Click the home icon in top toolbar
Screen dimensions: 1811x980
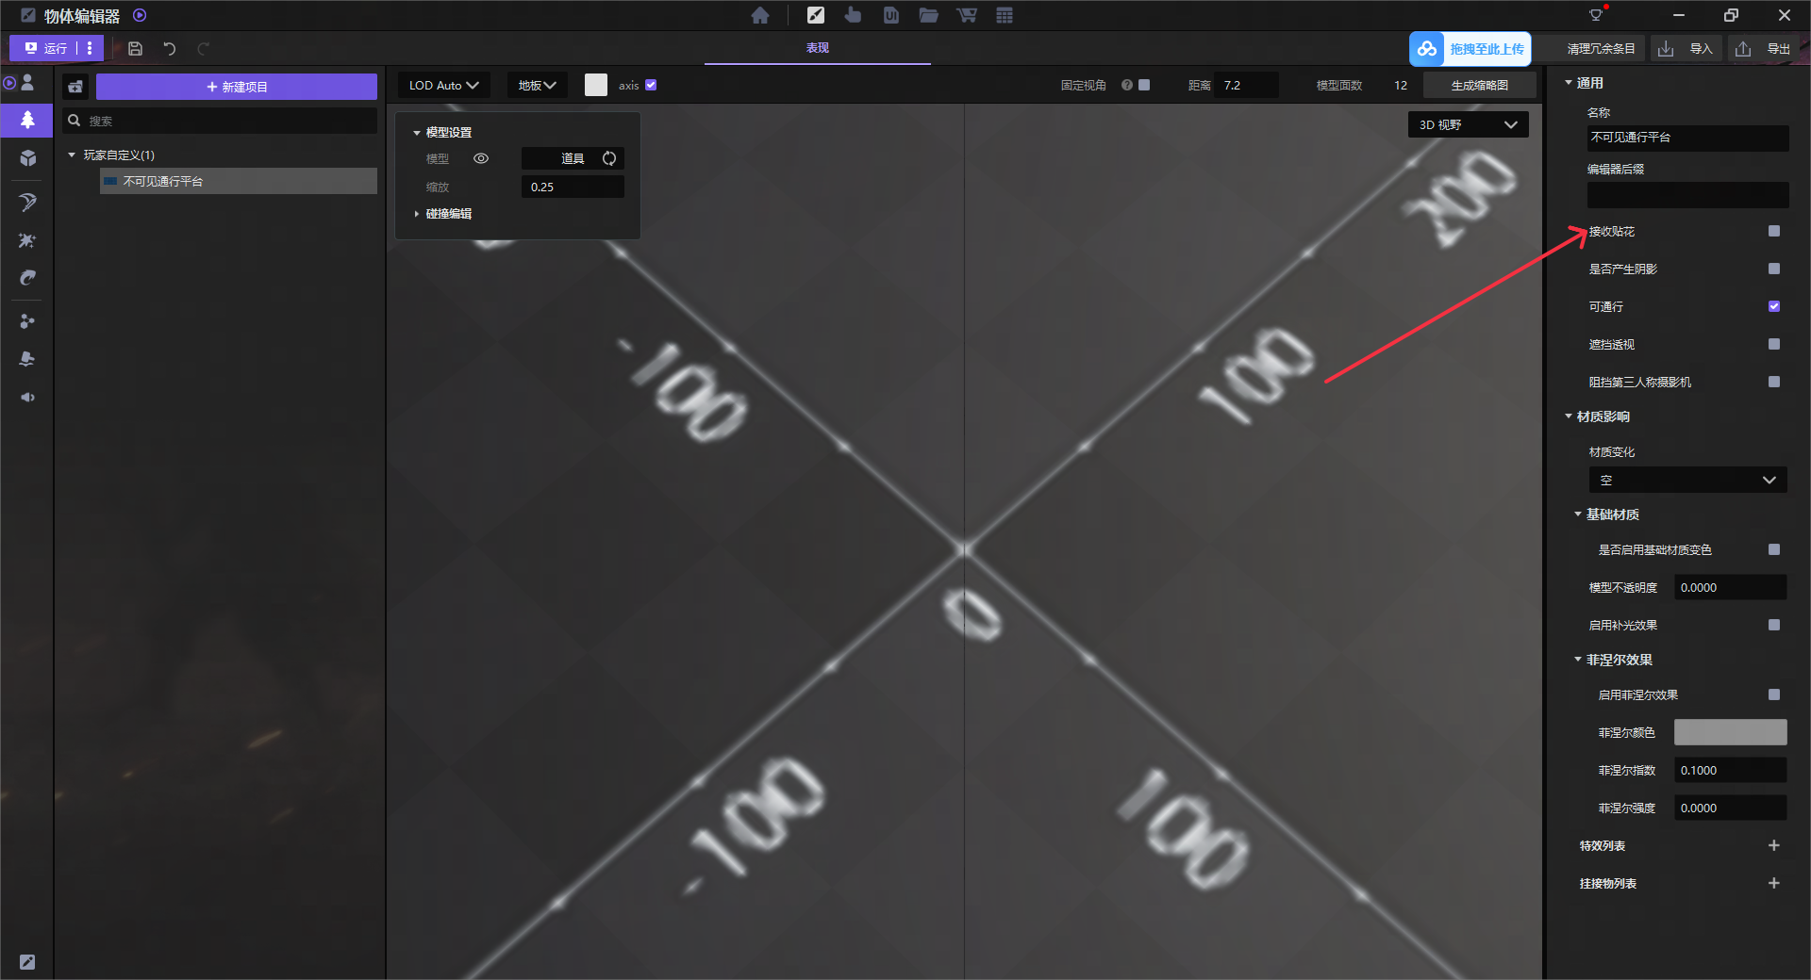(760, 15)
